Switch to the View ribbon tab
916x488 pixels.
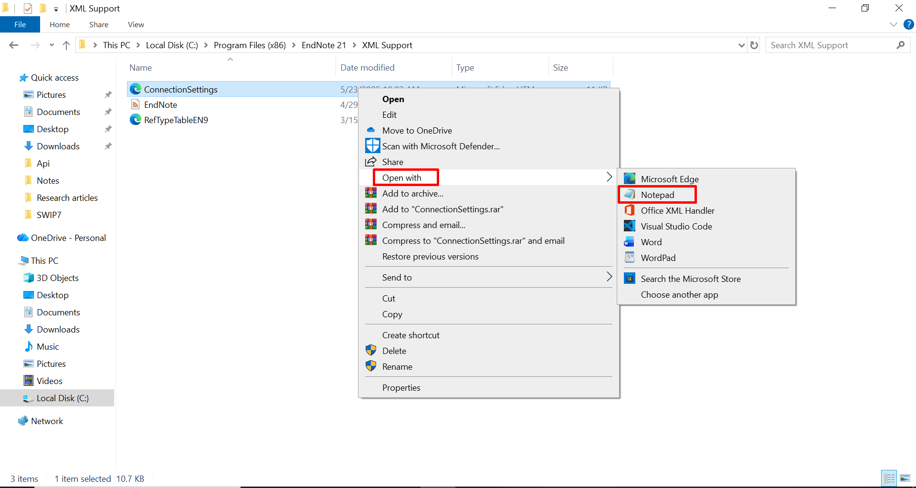pyautogui.click(x=136, y=24)
